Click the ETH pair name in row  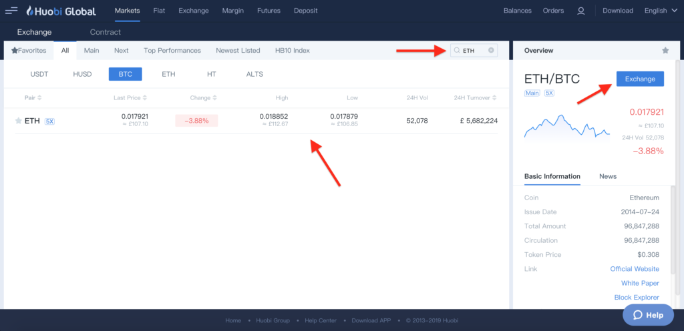coord(32,121)
